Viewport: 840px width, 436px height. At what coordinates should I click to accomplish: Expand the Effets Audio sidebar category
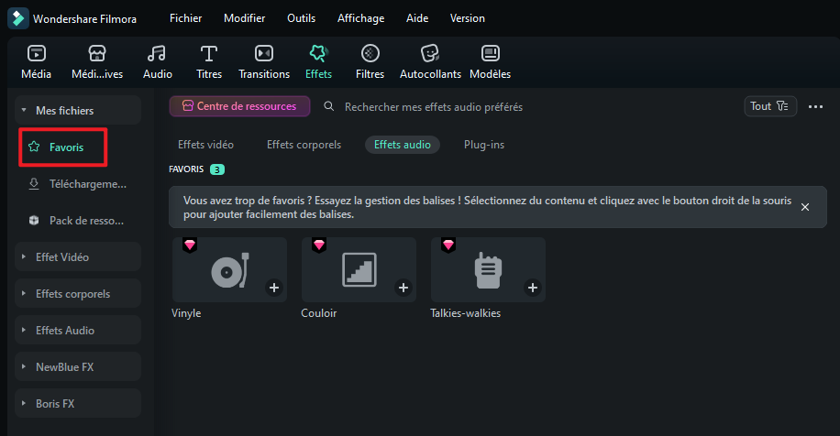(24, 330)
